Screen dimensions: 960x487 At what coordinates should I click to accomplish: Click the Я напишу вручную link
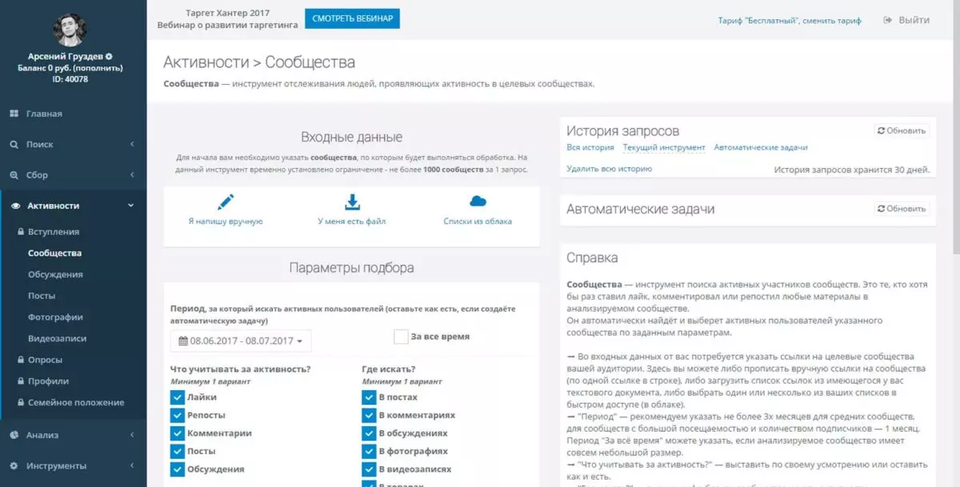(x=226, y=222)
